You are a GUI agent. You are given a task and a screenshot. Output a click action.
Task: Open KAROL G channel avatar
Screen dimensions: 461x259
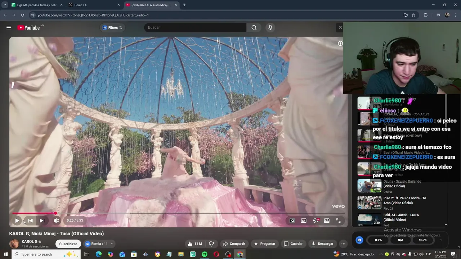click(x=14, y=244)
